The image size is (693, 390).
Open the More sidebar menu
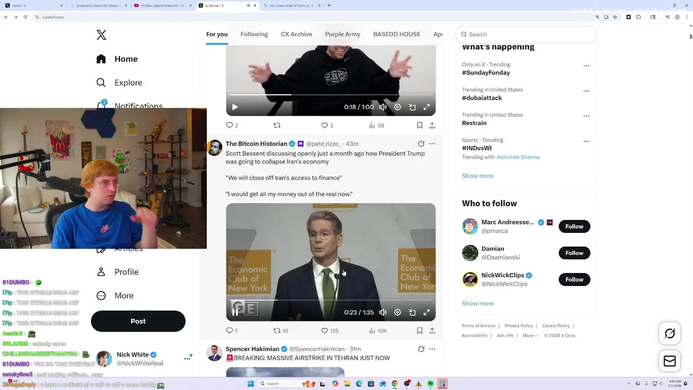[x=115, y=296]
